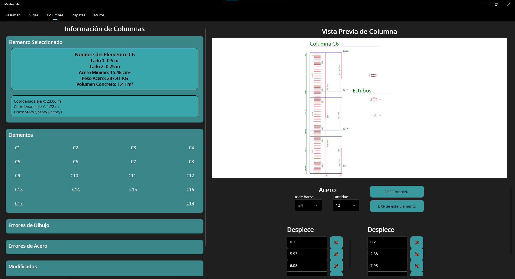This screenshot has width=515, height=279.
Task: Select column C3 link
Action: click(x=133, y=148)
